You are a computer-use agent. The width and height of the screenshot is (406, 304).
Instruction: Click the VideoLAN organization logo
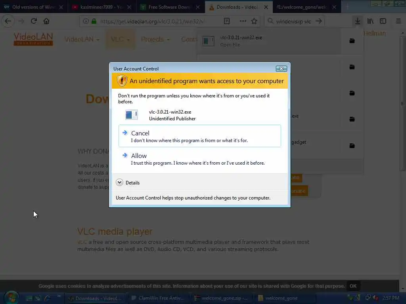tap(33, 39)
